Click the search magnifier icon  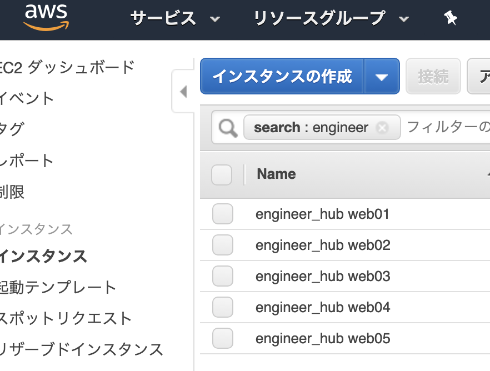click(228, 128)
